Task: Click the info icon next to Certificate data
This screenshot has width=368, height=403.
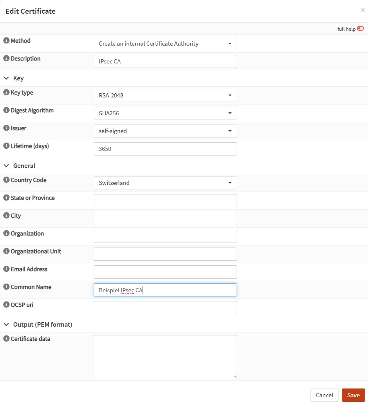Action: pyautogui.click(x=6, y=339)
